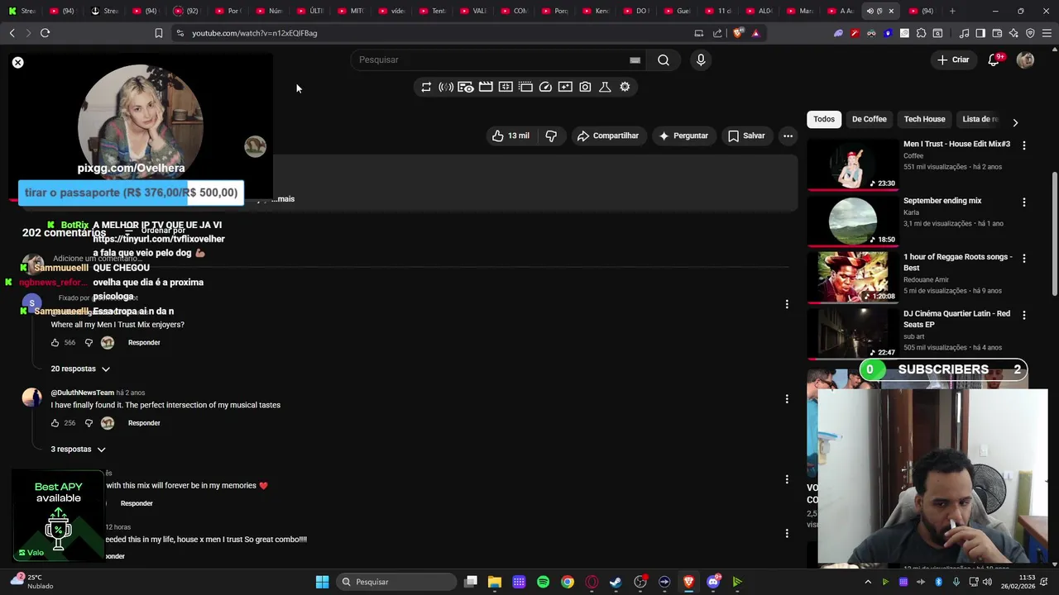Reply to DuluthNewsTeam's comment
The width and height of the screenshot is (1059, 595).
pos(144,423)
